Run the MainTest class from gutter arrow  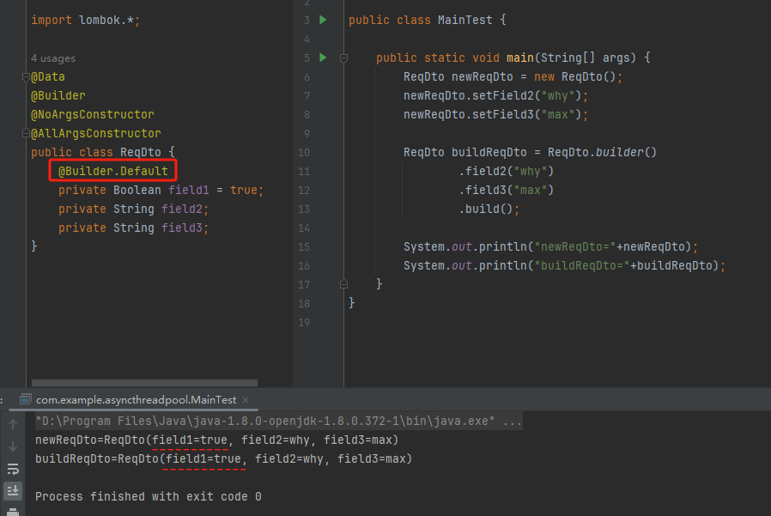pyautogui.click(x=323, y=20)
